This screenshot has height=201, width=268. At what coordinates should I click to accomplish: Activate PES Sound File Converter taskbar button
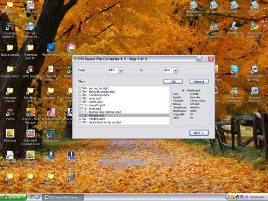pos(63,197)
